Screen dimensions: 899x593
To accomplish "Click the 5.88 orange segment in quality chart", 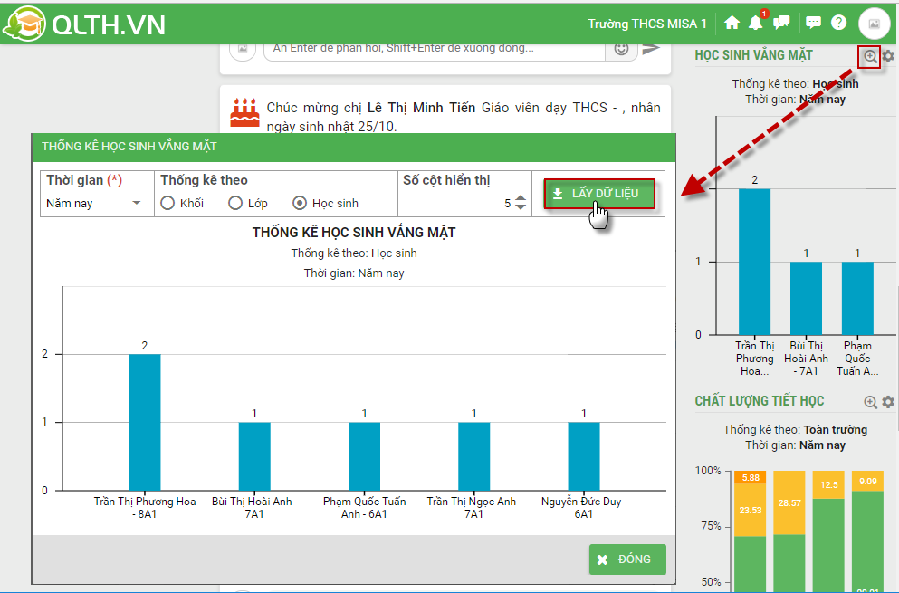I will point(750,478).
